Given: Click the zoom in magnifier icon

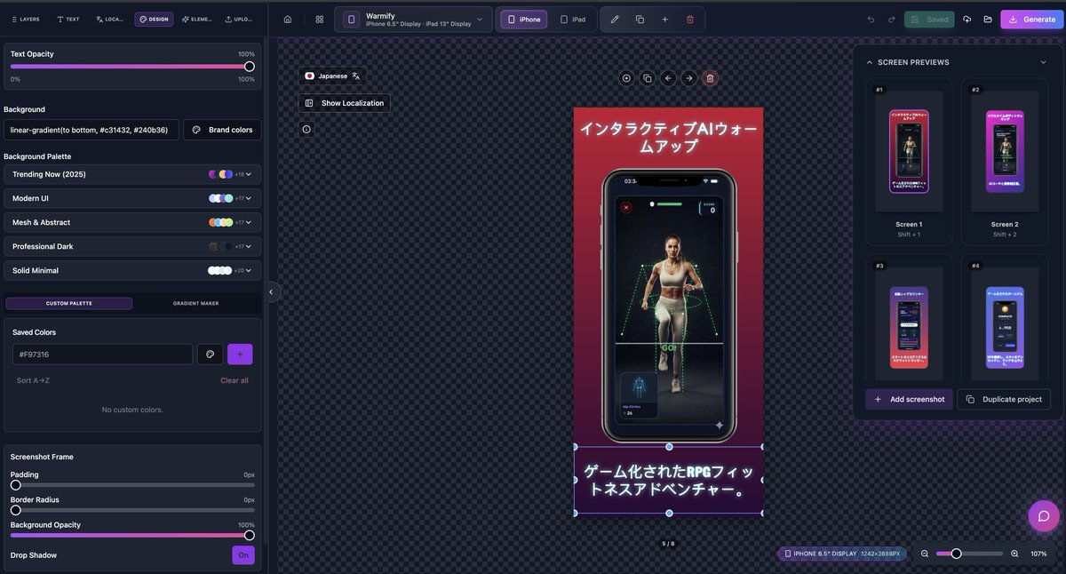Looking at the screenshot, I should click(x=1014, y=554).
